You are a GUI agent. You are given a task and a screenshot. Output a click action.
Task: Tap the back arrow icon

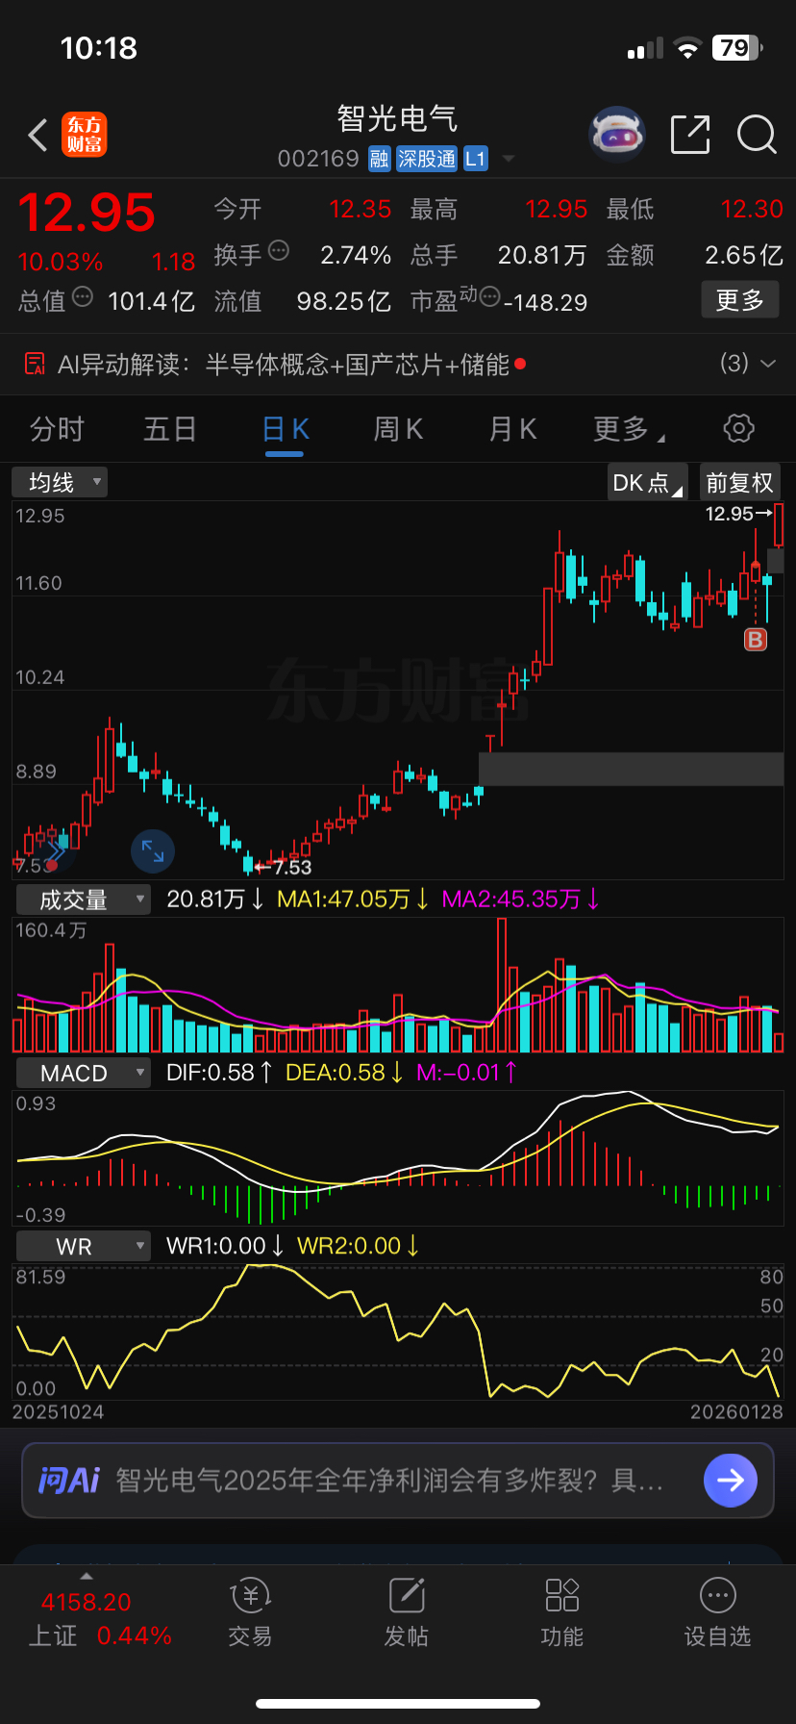(x=38, y=136)
